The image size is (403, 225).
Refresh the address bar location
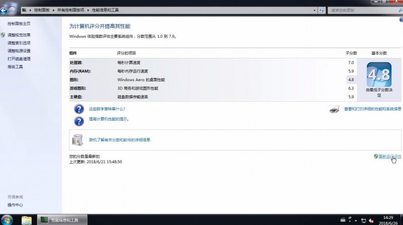(321, 11)
